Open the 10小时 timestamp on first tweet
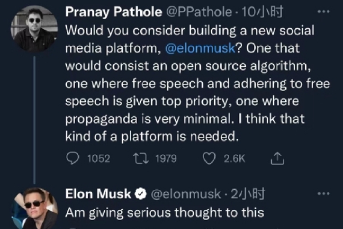This screenshot has height=229, width=343. point(262,12)
